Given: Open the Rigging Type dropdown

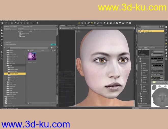Looking at the screenshot, I should [x=16, y=26].
